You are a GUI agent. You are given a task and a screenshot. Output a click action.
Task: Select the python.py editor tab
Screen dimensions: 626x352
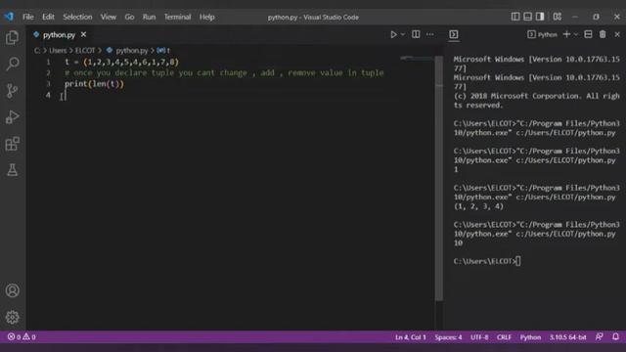(x=59, y=35)
